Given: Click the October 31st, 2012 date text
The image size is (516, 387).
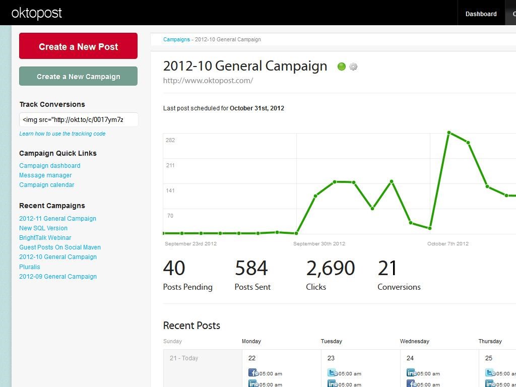Looking at the screenshot, I should click(257, 108).
